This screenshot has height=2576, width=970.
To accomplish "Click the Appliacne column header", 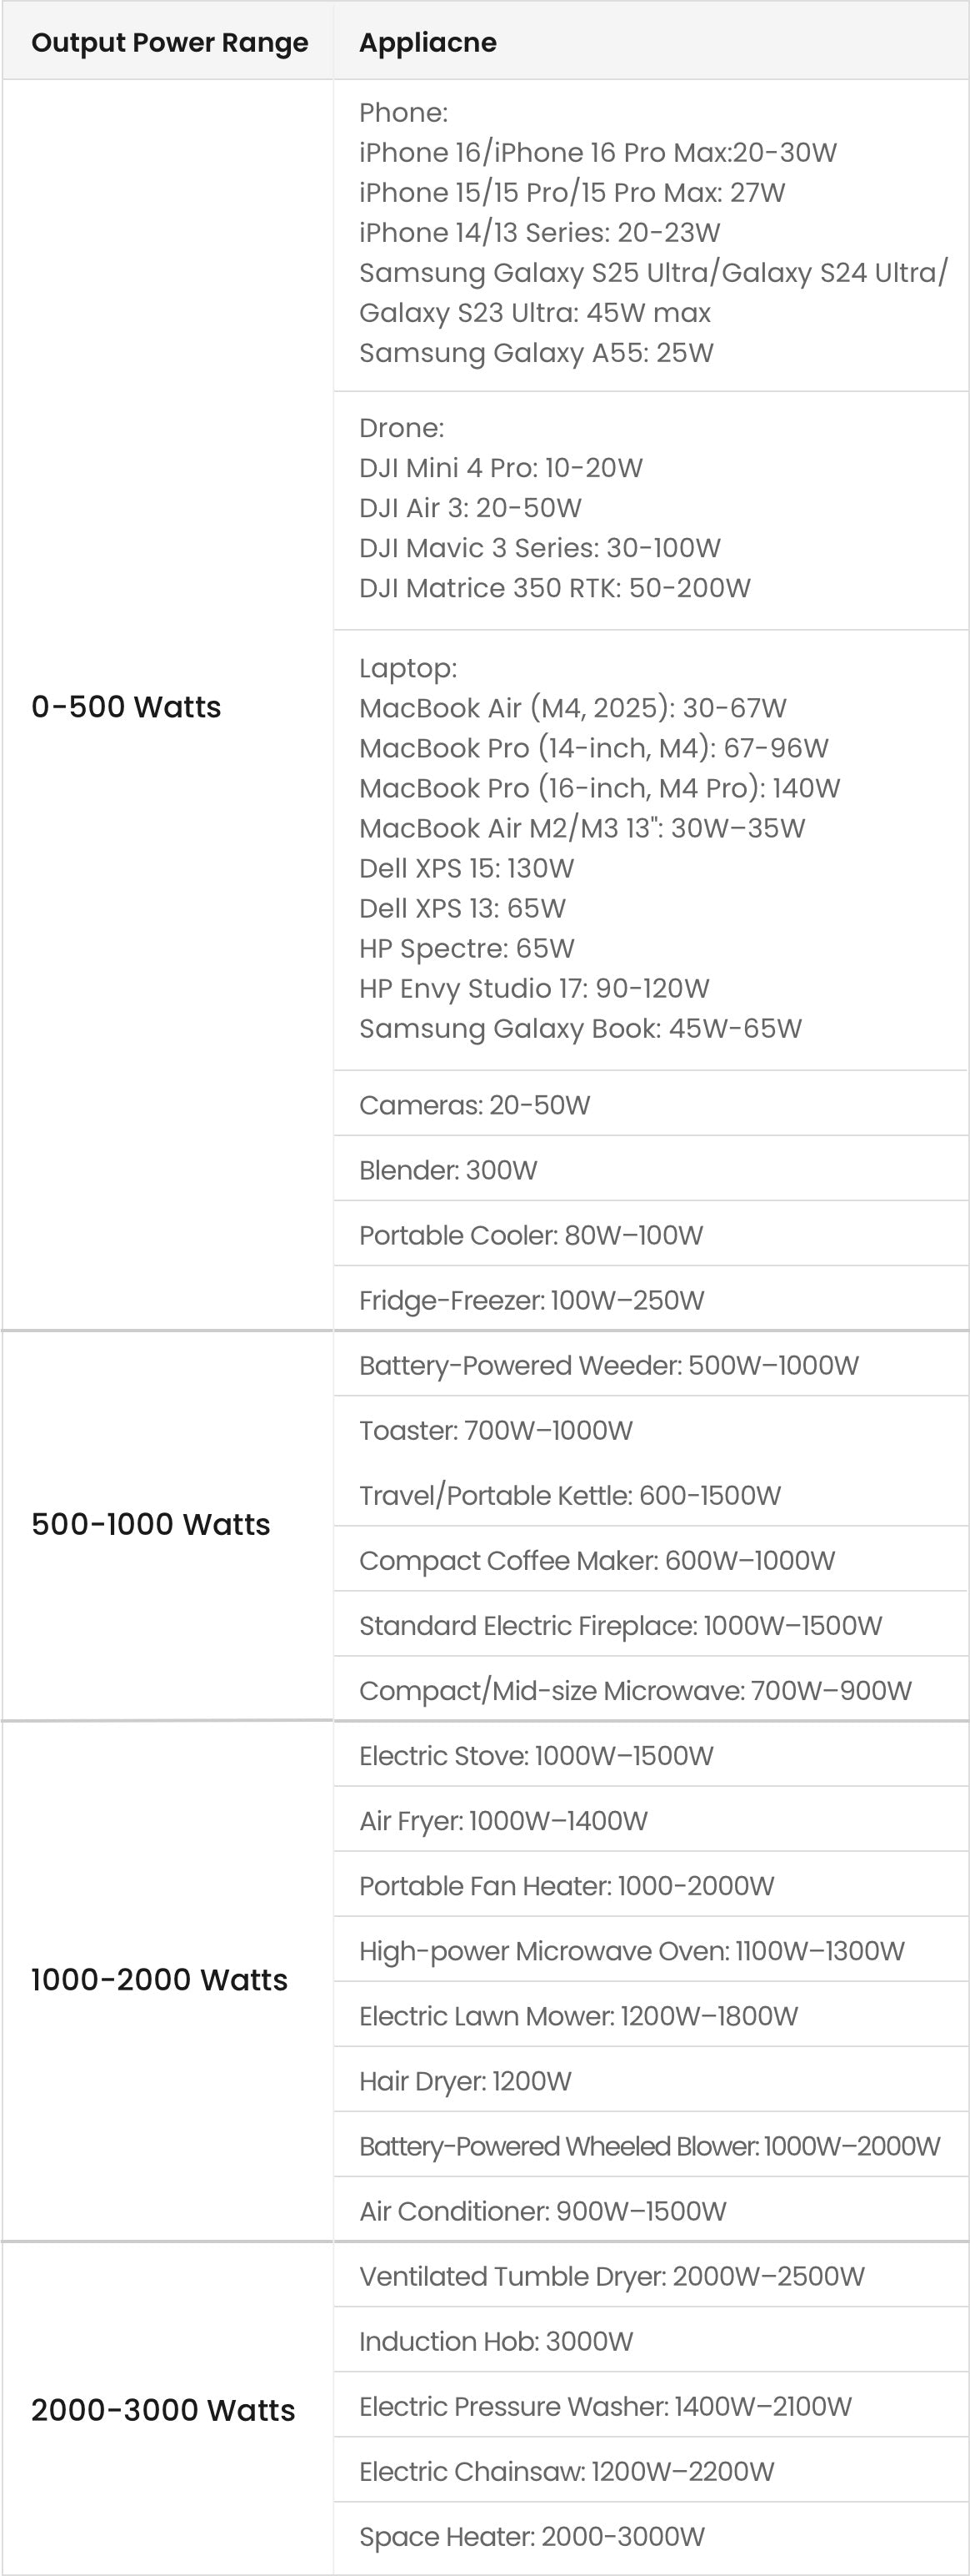I will 427,43.
